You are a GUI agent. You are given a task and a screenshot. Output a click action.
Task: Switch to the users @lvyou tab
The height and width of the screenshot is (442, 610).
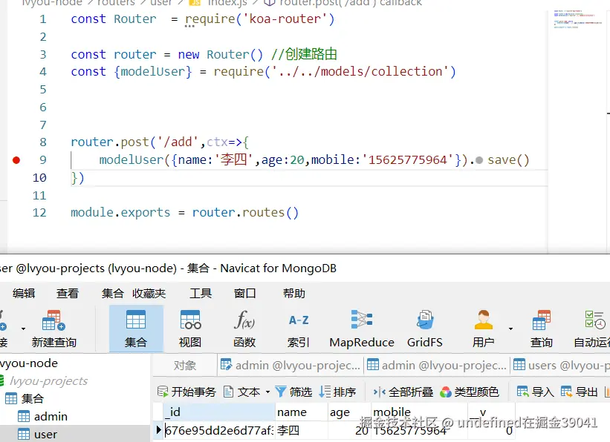click(x=561, y=366)
